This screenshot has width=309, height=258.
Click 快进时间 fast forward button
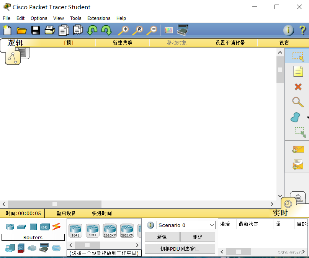[102, 213]
